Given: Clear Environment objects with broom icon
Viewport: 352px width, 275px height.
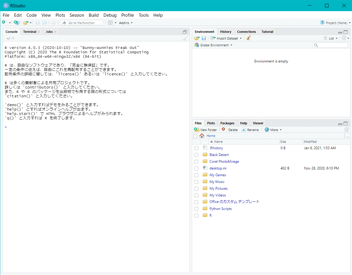Looking at the screenshot, I should (248, 38).
